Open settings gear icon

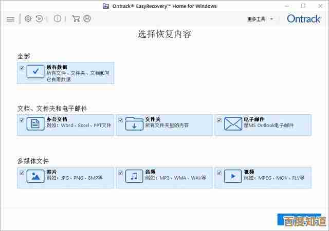pyautogui.click(x=28, y=19)
